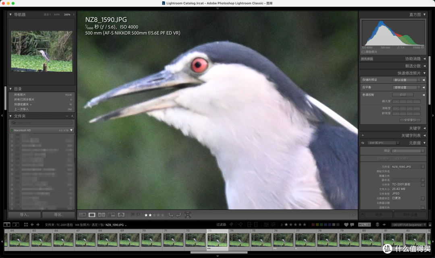Filter by comments speech bubble icon
This screenshot has height=258, width=435.
[x=352, y=225]
